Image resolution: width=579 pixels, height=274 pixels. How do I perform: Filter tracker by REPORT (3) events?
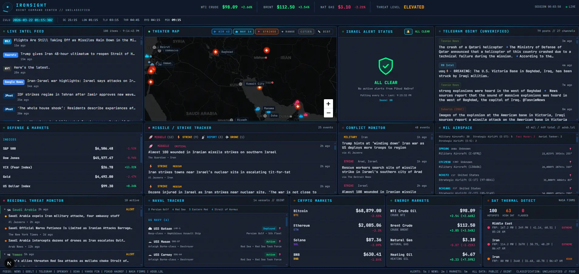pos(212,137)
